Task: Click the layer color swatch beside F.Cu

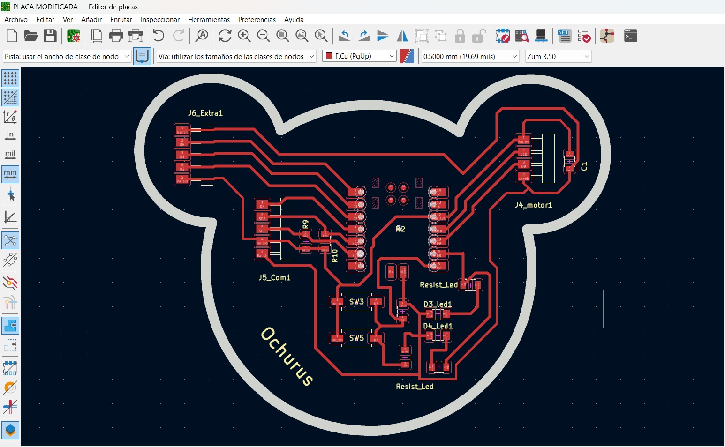Action: (407, 56)
